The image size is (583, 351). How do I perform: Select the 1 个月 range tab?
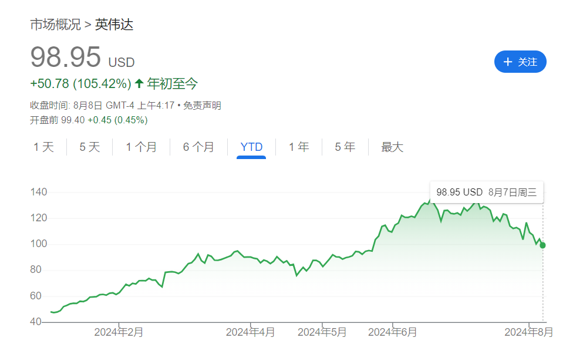click(x=141, y=147)
